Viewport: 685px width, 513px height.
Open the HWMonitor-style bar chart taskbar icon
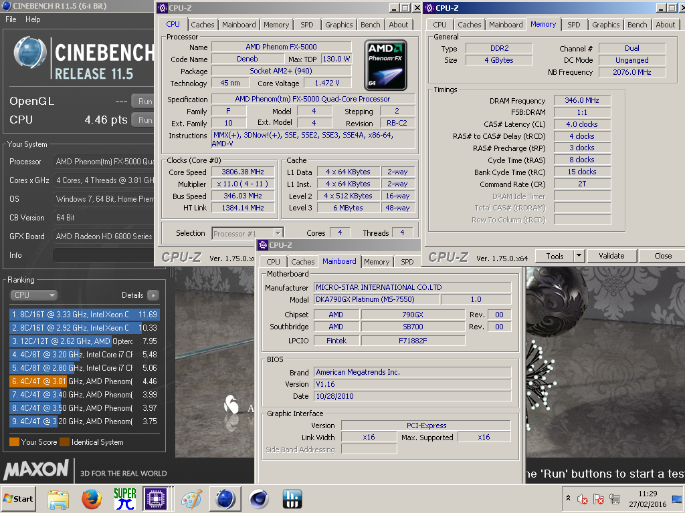pos(292,500)
